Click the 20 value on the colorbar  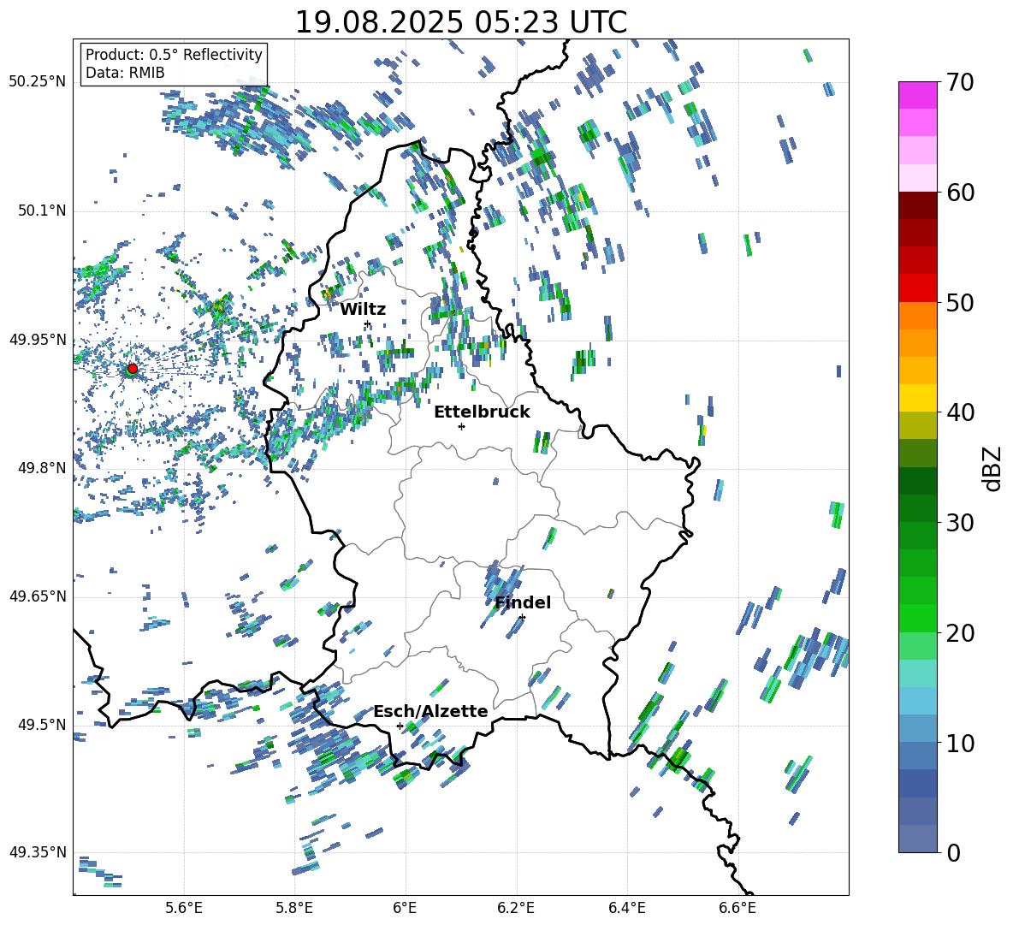[x=960, y=633]
